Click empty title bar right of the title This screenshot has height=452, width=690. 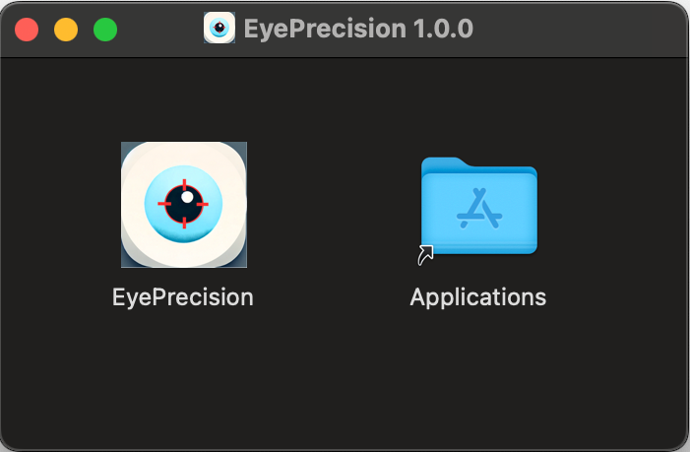577,29
